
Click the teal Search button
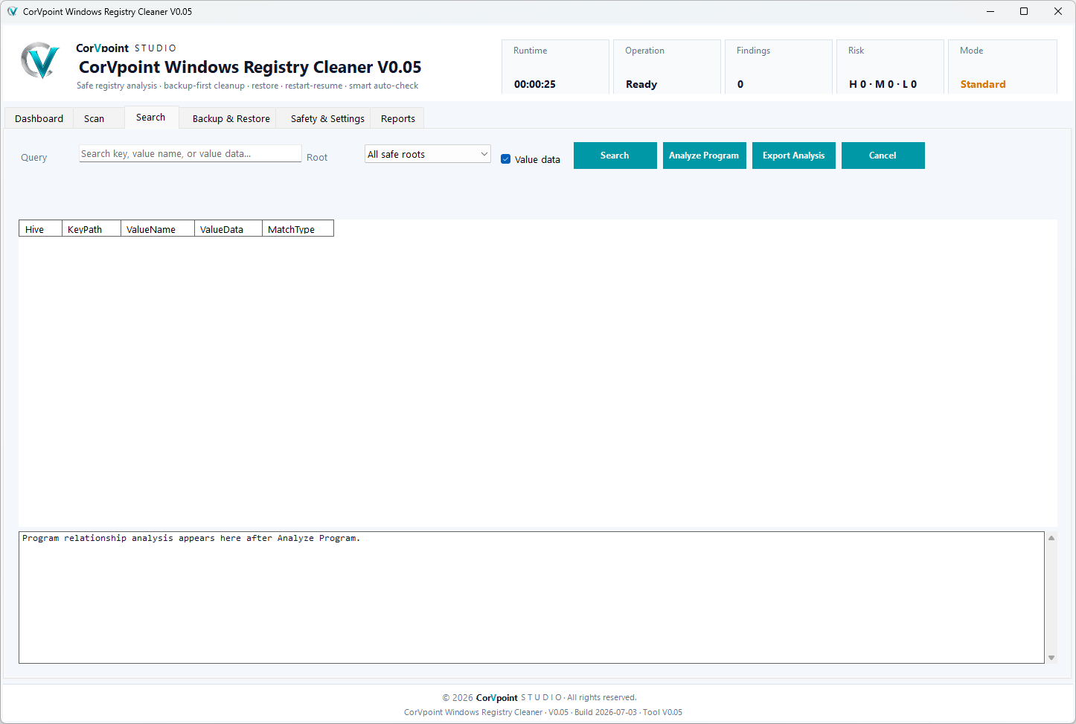coord(615,156)
